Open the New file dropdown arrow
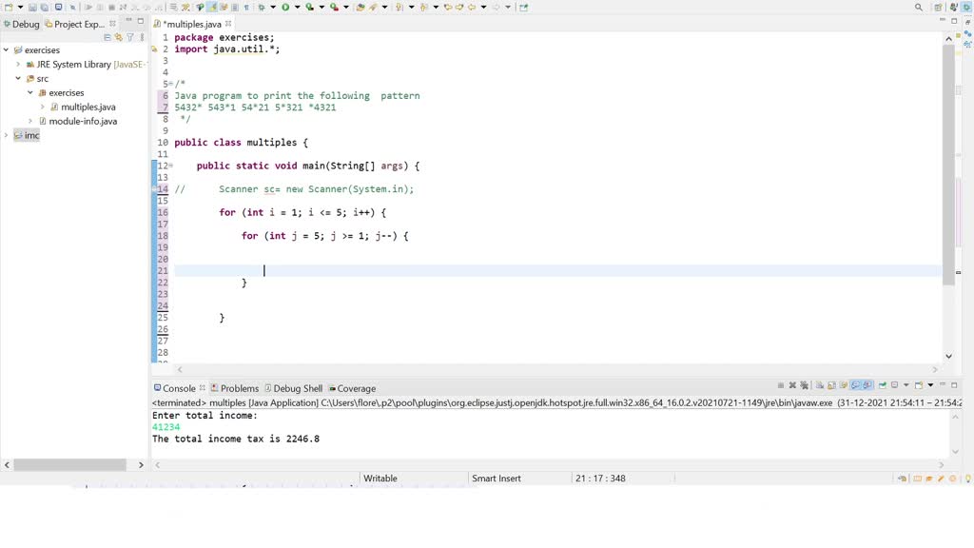 point(21,8)
